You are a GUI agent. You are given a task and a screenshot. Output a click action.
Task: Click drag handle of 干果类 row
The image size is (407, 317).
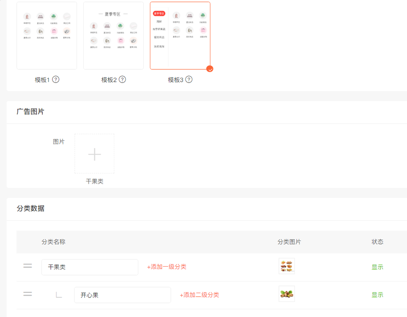coord(28,266)
